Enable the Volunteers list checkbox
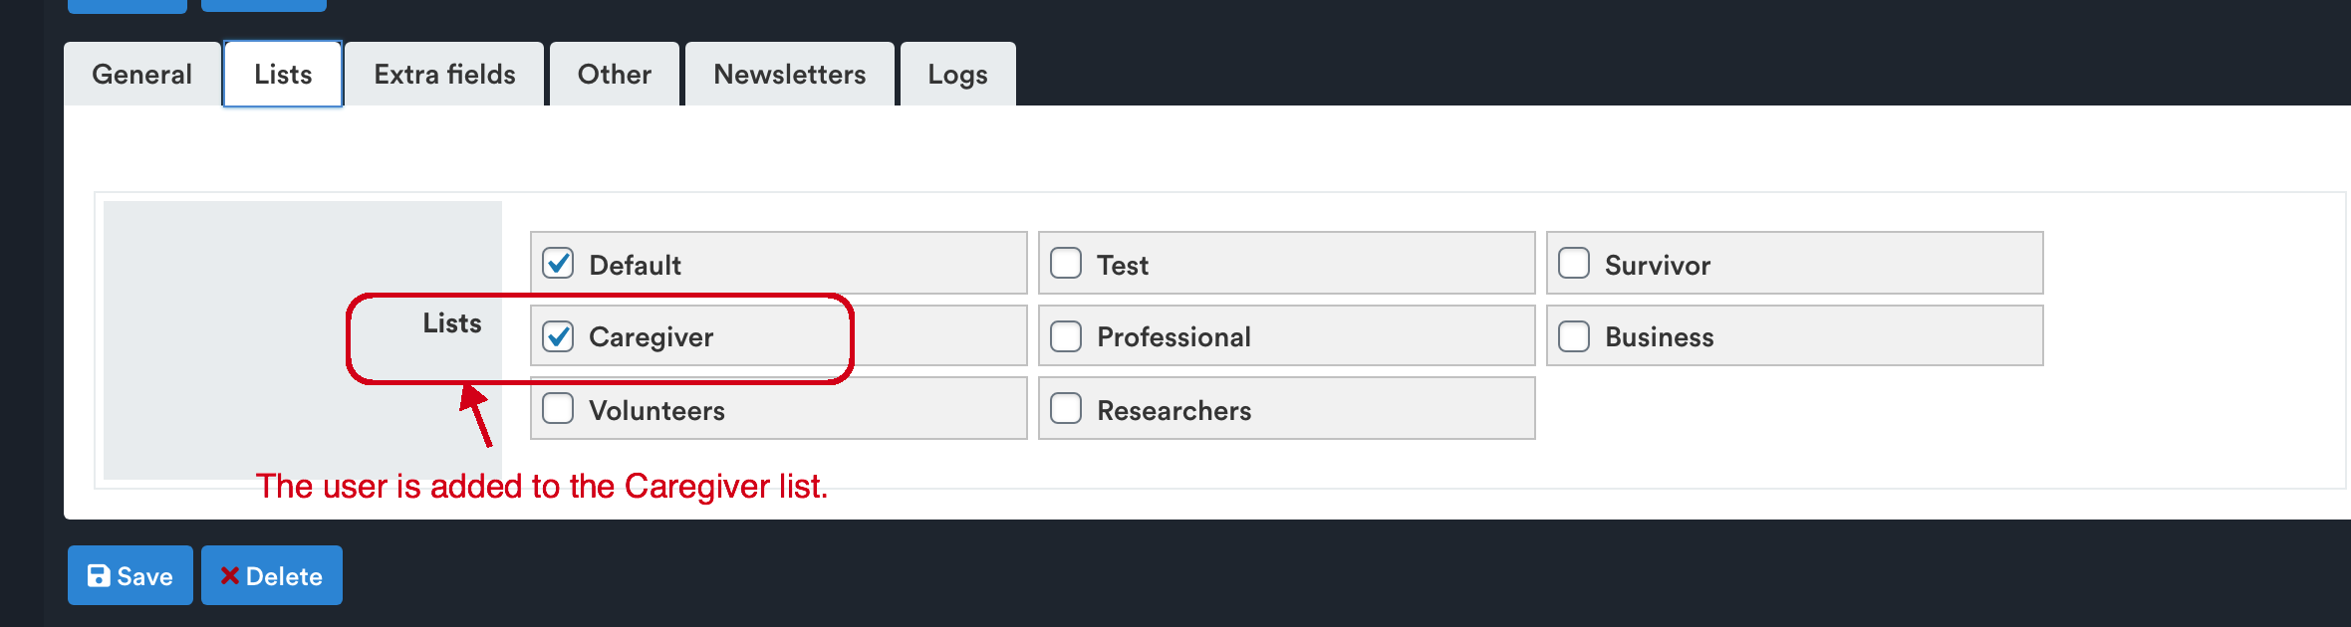Image resolution: width=2351 pixels, height=627 pixels. point(558,408)
